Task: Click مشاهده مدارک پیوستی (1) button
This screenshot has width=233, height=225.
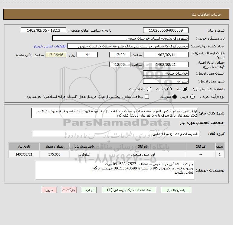Action: (129, 190)
